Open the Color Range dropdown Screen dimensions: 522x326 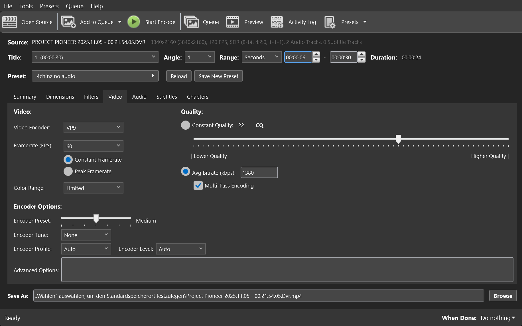93,188
